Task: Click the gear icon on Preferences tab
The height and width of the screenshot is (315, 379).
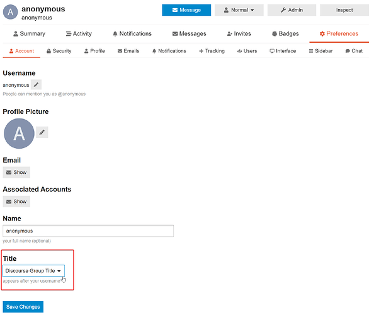Action: pos(322,34)
